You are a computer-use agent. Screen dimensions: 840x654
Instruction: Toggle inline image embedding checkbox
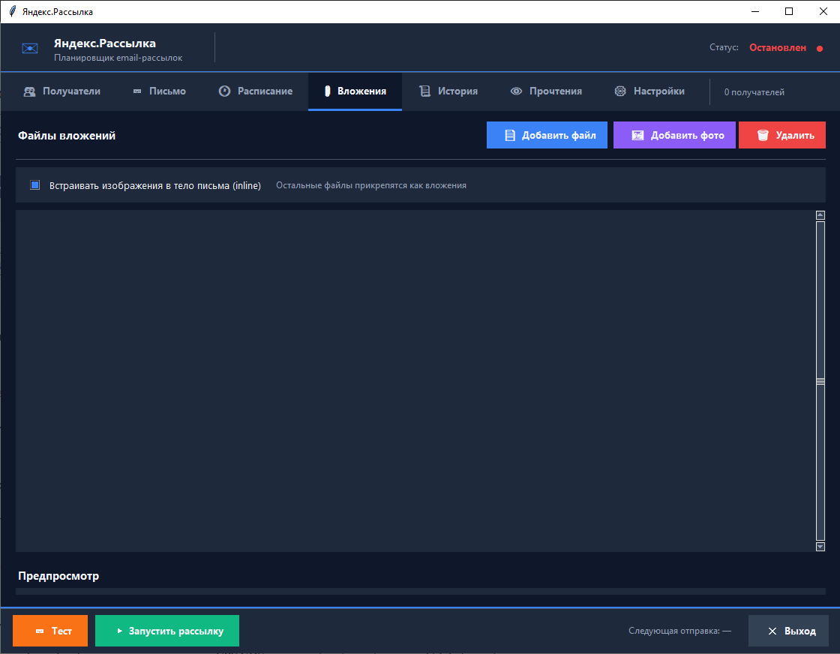[x=34, y=185]
